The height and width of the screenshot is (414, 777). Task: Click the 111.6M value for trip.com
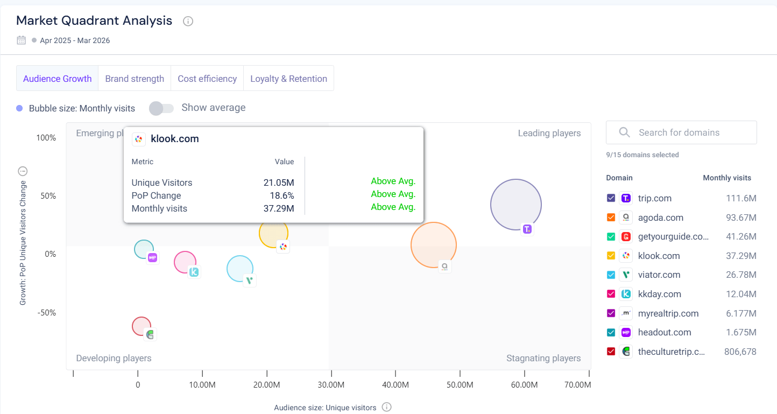tap(741, 198)
